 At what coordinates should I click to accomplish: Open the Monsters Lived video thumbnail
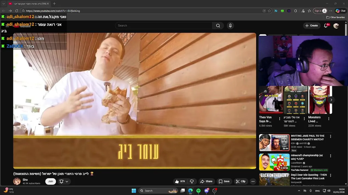(320, 100)
